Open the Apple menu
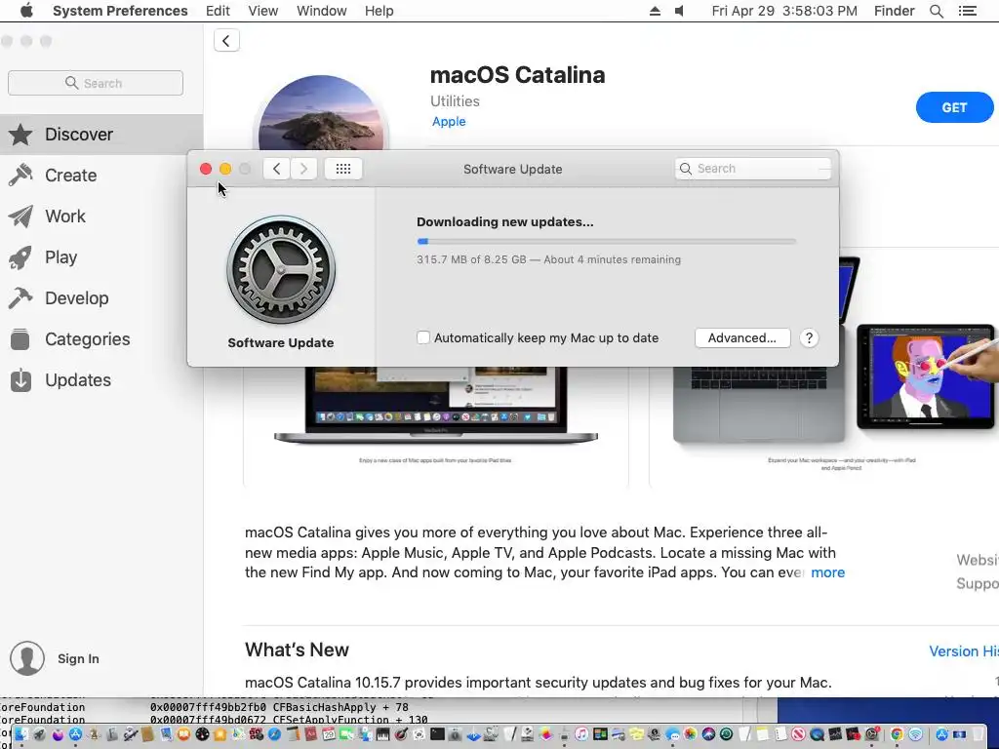999x749 pixels. coord(26,11)
